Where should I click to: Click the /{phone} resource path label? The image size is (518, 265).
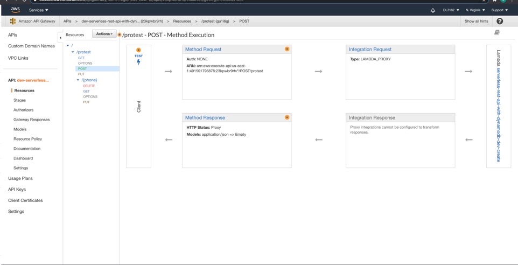pyautogui.click(x=89, y=80)
